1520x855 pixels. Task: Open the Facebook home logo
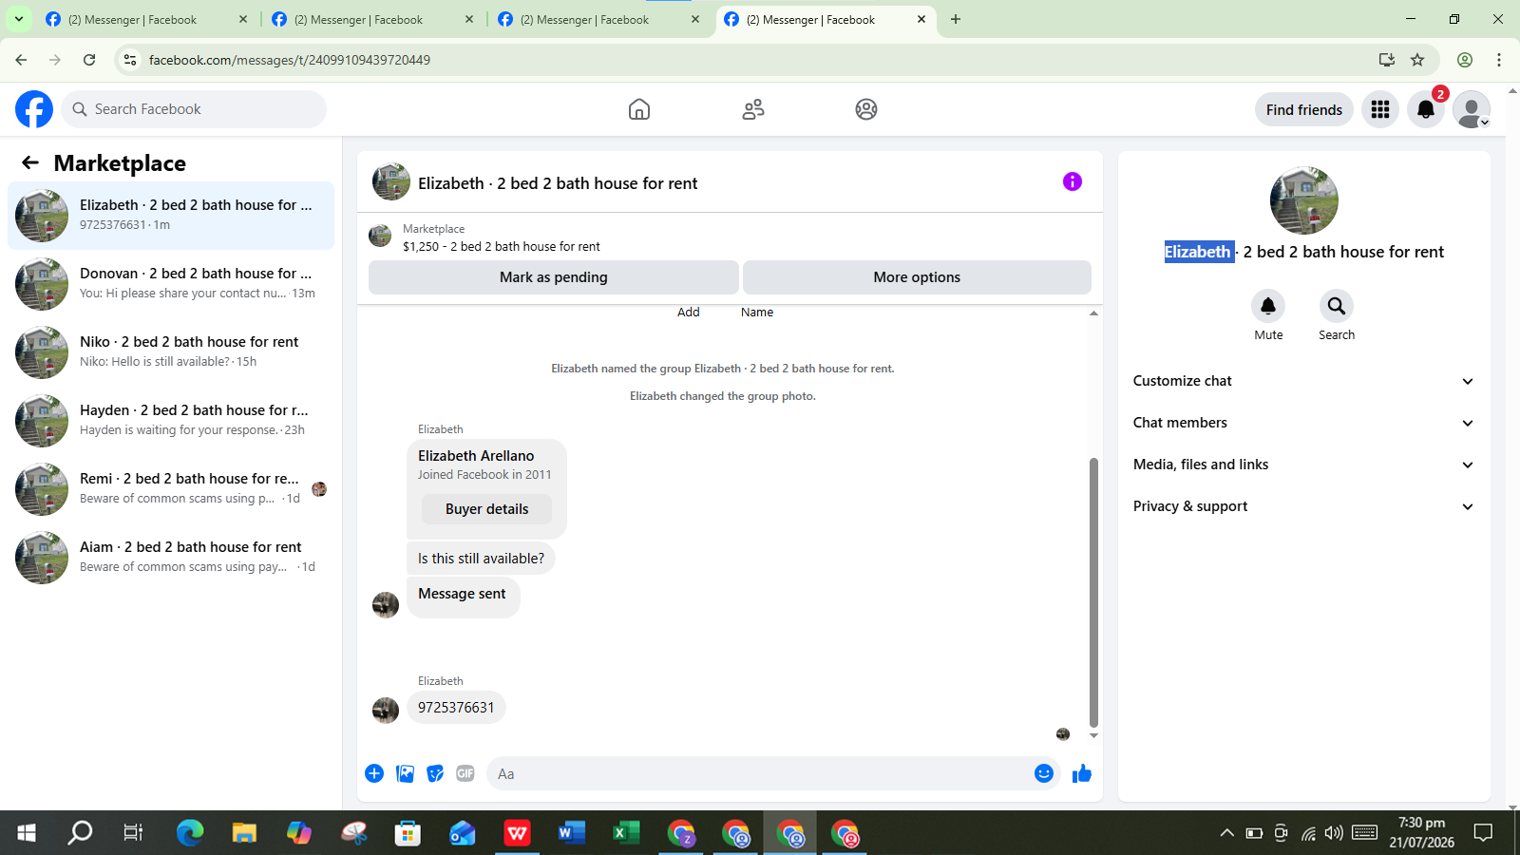[x=34, y=109]
